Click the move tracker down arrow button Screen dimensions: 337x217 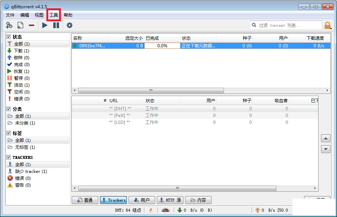[x=326, y=149]
